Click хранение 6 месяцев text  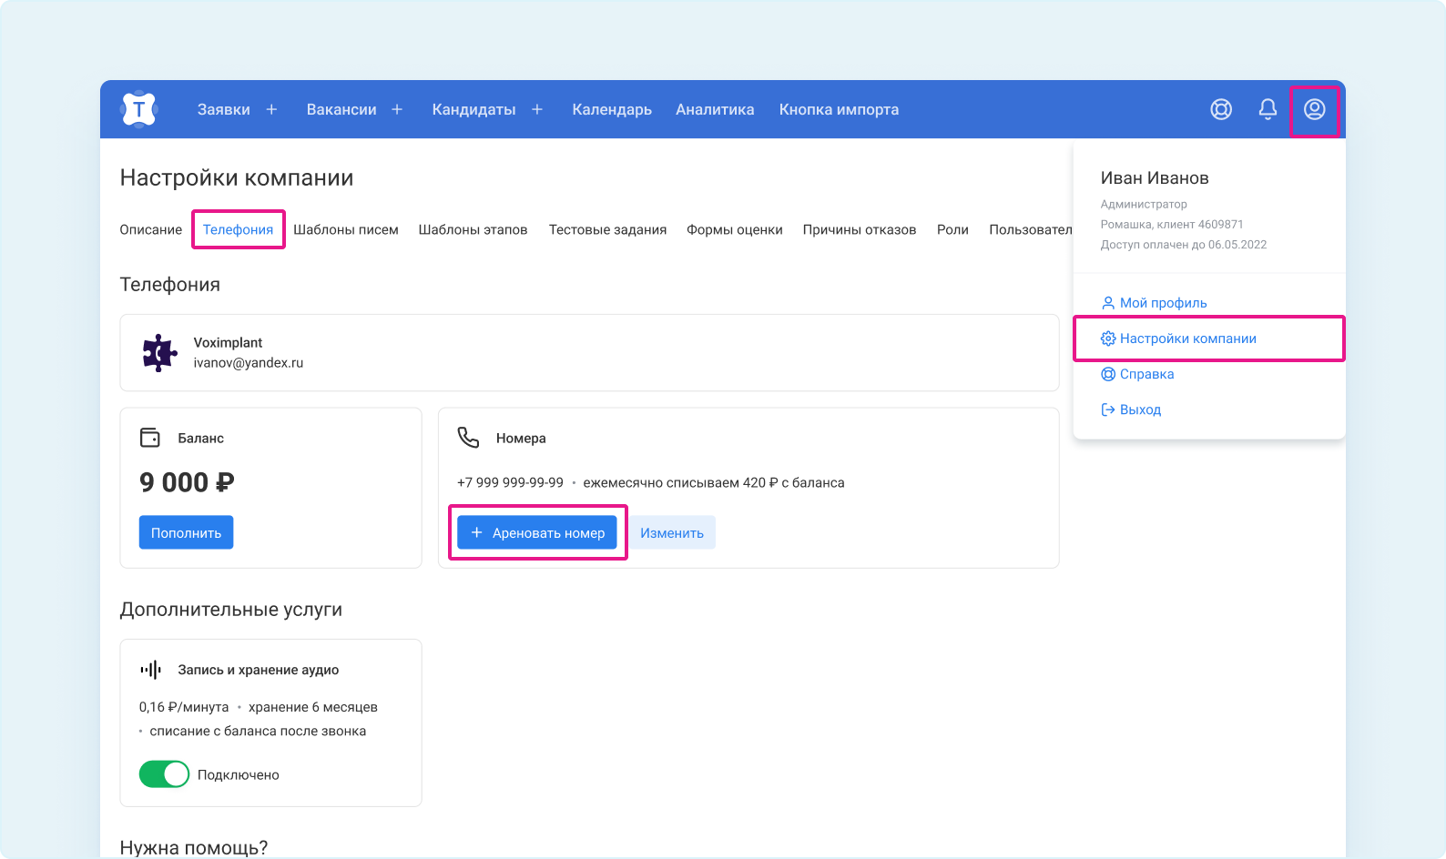[x=313, y=707]
